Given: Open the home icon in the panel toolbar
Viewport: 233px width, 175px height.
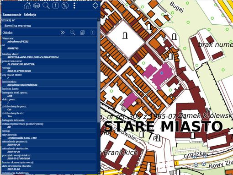Looking at the screenshot, I should coord(27,5).
